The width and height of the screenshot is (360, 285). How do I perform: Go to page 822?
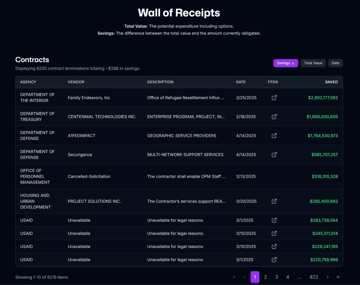[x=314, y=277]
